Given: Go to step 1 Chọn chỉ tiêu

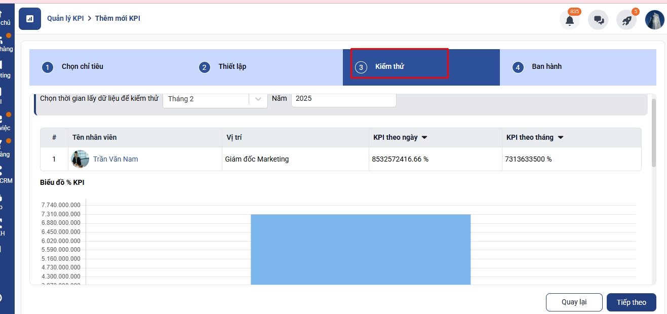Looking at the screenshot, I should tap(82, 67).
